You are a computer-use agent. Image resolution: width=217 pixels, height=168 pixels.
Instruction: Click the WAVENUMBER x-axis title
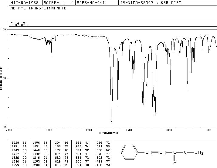[x=109, y=133]
